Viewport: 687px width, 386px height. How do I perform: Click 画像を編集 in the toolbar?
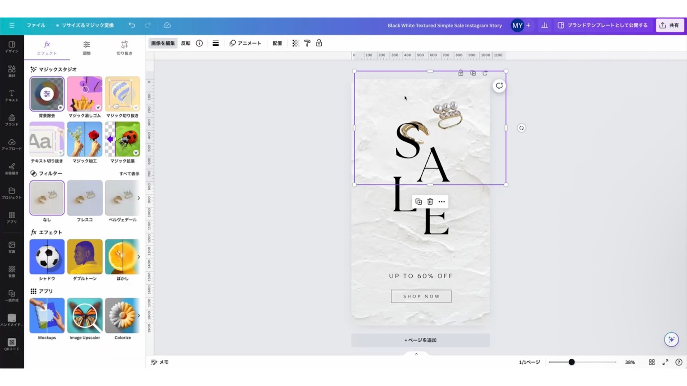point(163,43)
